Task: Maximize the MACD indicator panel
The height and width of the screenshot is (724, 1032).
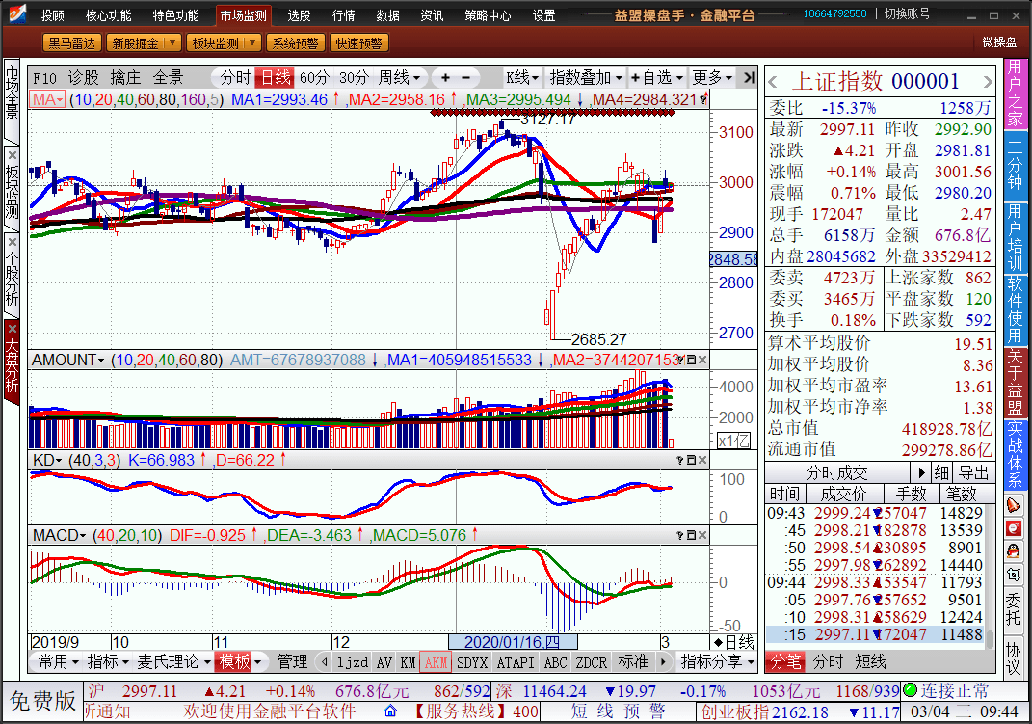Action: [x=691, y=535]
